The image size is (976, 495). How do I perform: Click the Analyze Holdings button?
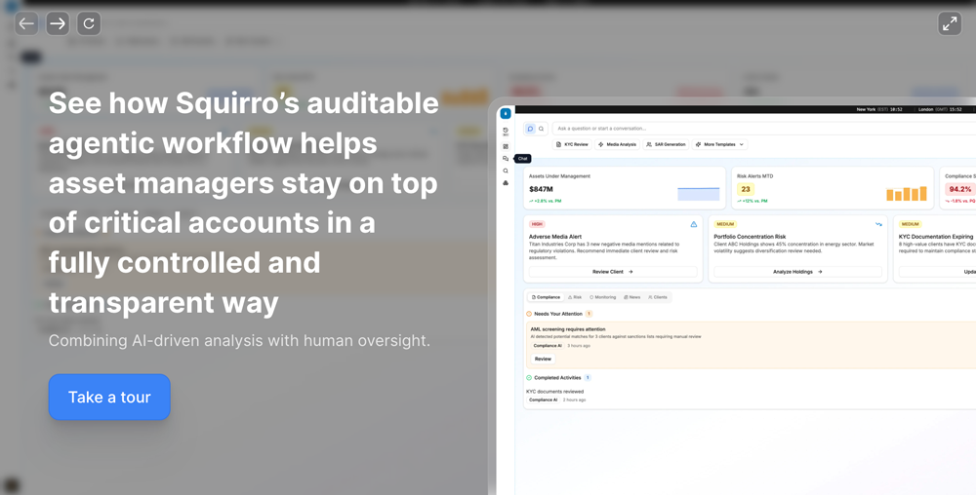[797, 272]
